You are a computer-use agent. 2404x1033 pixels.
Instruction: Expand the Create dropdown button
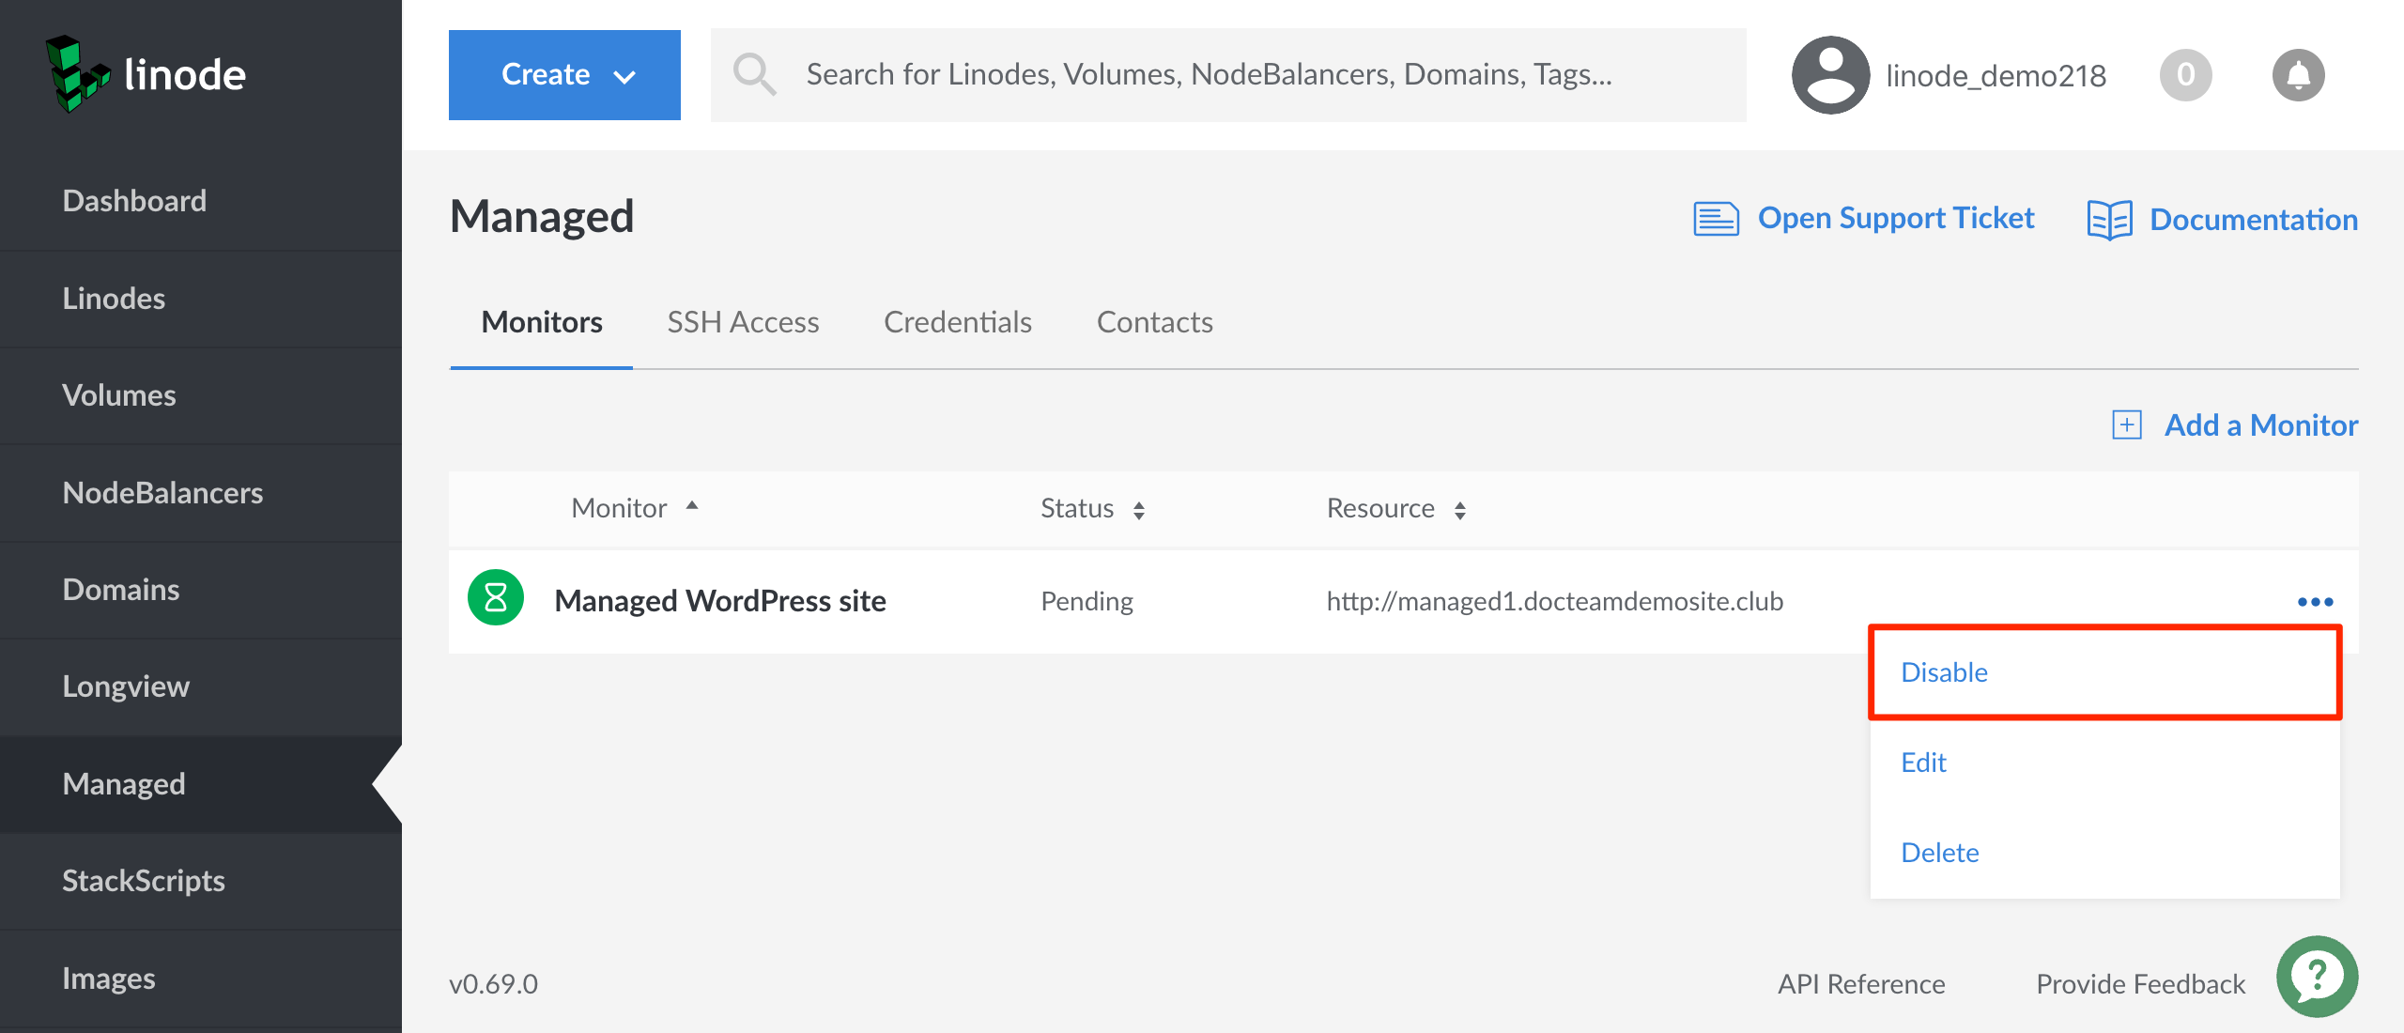click(564, 75)
